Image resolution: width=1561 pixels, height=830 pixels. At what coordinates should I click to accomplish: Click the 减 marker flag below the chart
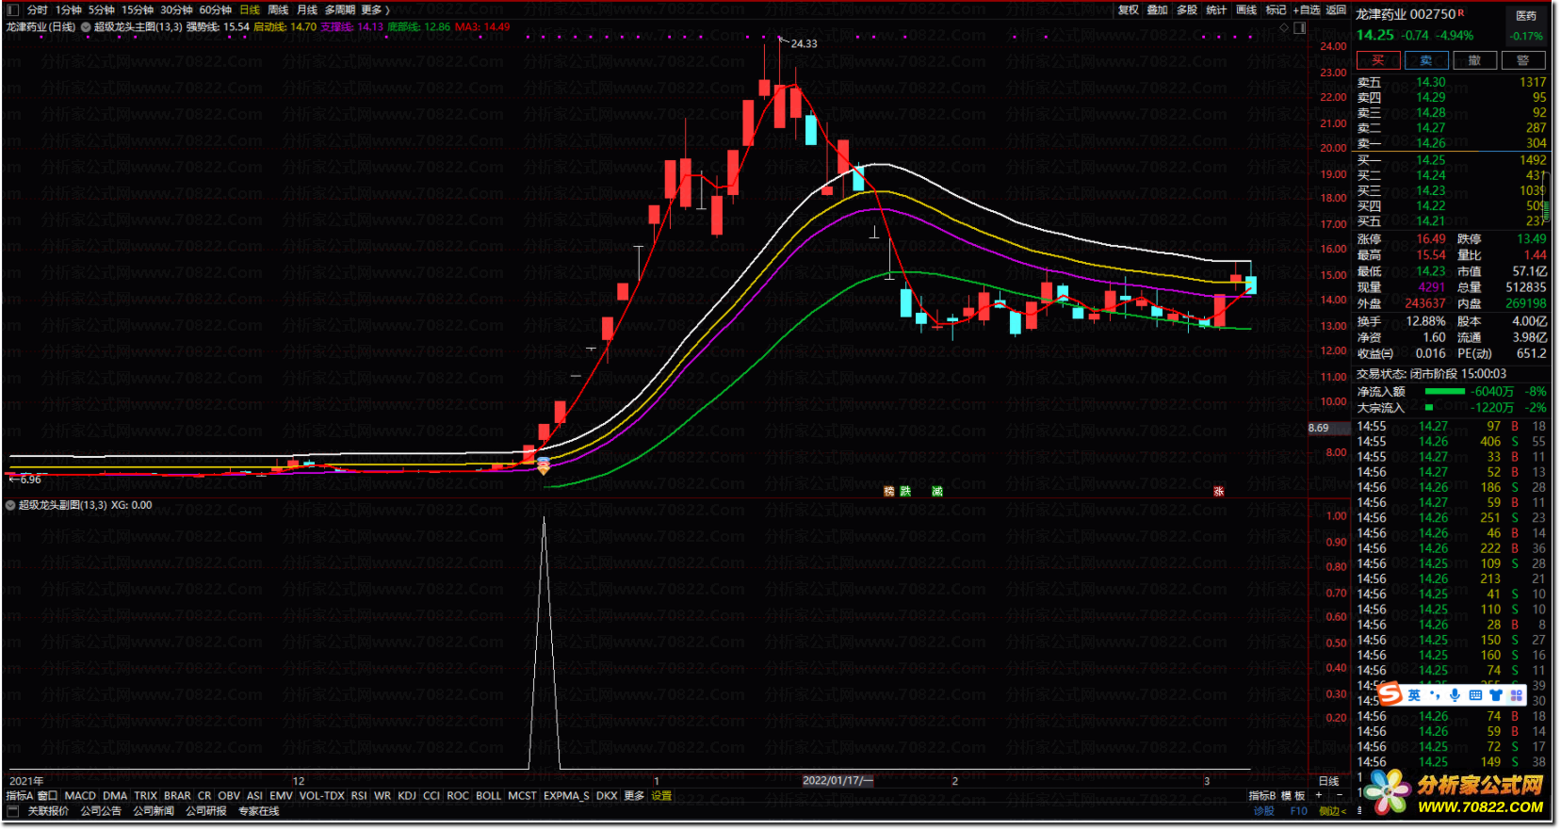click(937, 492)
